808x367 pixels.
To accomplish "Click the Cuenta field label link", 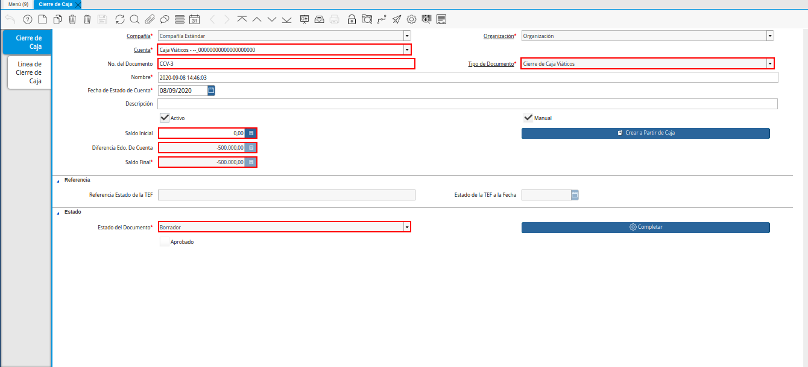I will [x=141, y=49].
